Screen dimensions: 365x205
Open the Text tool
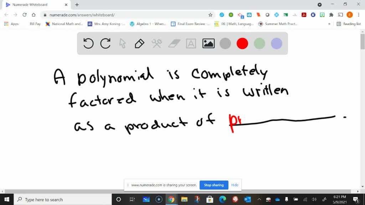[x=191, y=43]
